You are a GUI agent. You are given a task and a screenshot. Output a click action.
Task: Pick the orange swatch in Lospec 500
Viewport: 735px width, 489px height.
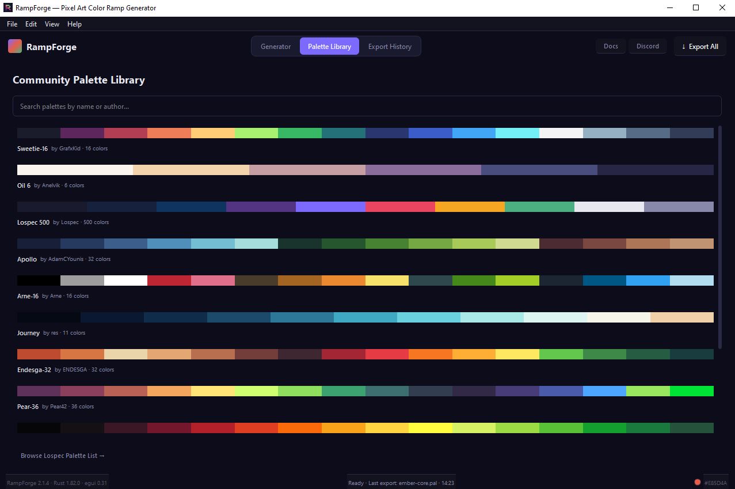click(x=470, y=207)
